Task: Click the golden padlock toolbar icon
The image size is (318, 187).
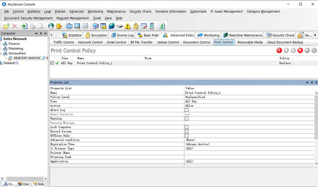Action: point(136,26)
